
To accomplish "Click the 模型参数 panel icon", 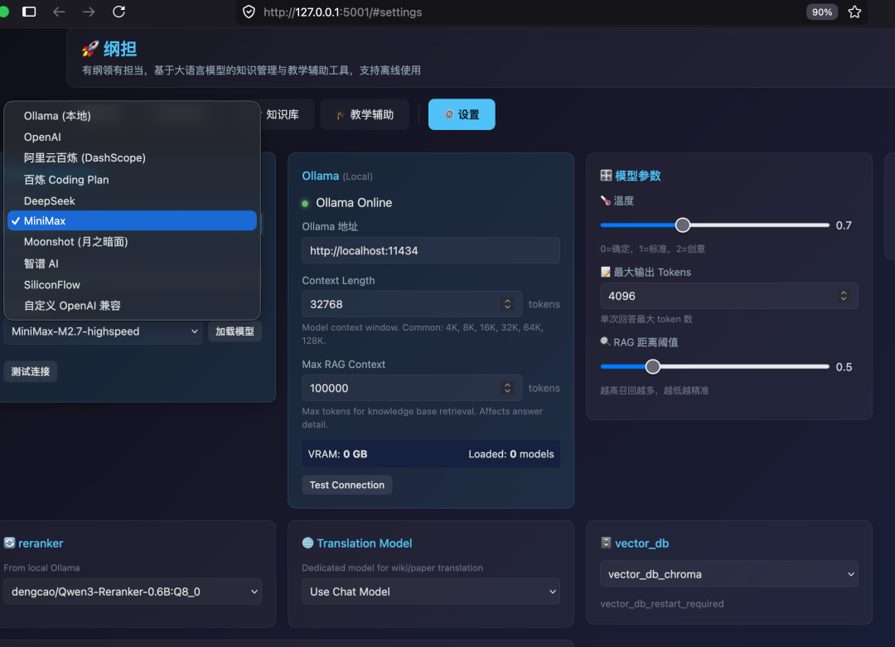I will point(606,176).
